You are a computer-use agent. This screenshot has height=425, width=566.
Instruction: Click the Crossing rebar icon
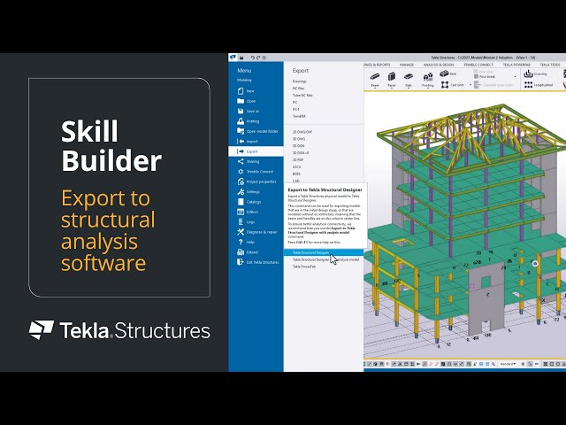[x=529, y=73]
